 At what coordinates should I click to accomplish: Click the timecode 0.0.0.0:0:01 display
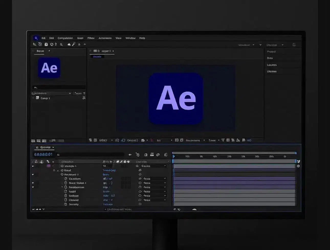(x=43, y=154)
